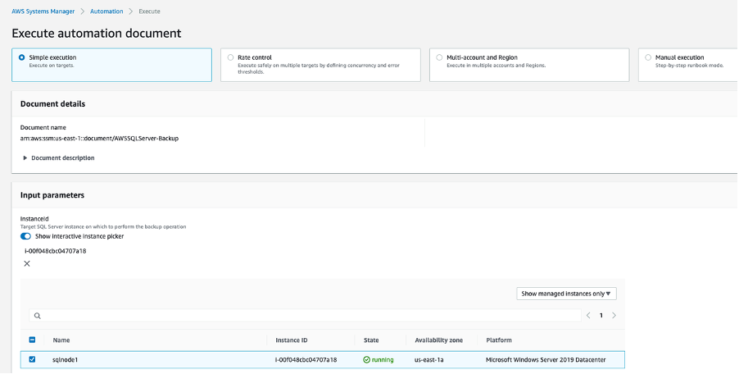The width and height of the screenshot is (739, 374).
Task: Choose Multi-account and Region radio option
Action: coord(439,57)
